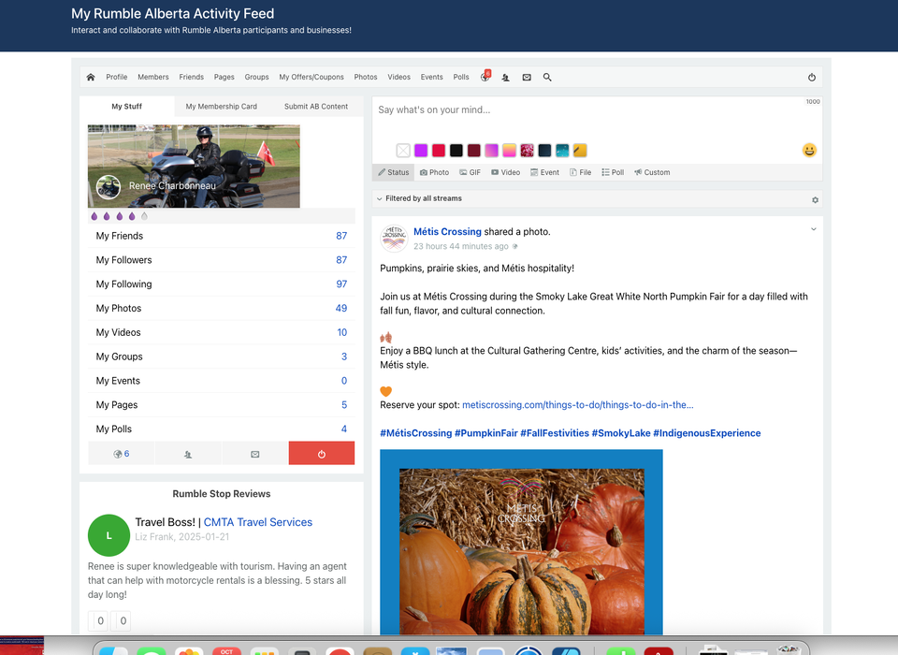Open stream filter settings gear

pyautogui.click(x=815, y=199)
